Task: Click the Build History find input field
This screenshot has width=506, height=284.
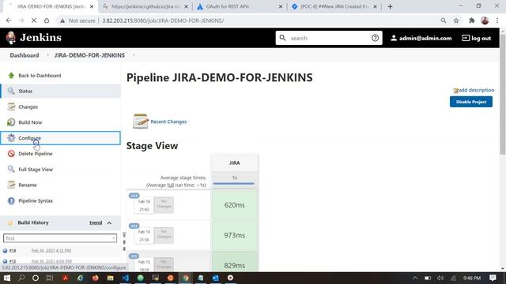Action: click(60, 238)
